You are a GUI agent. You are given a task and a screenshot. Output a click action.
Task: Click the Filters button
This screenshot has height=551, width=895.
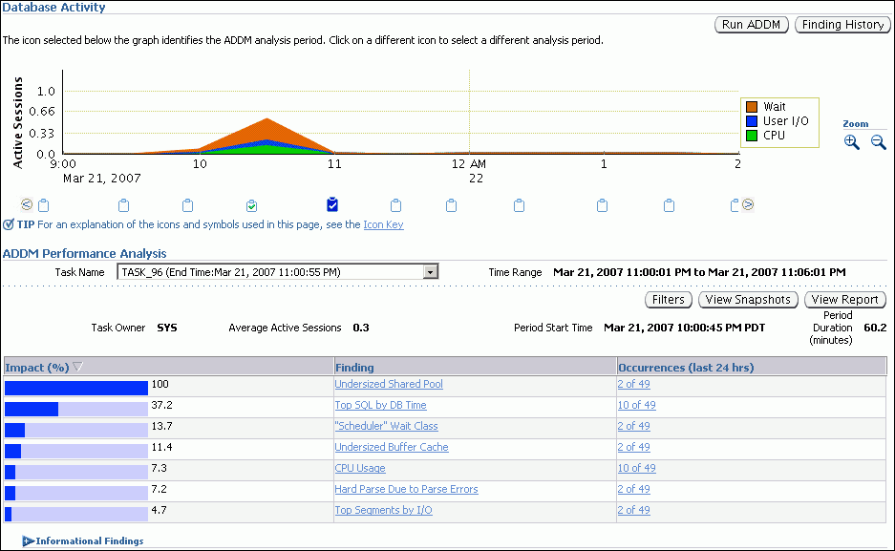coord(669,300)
